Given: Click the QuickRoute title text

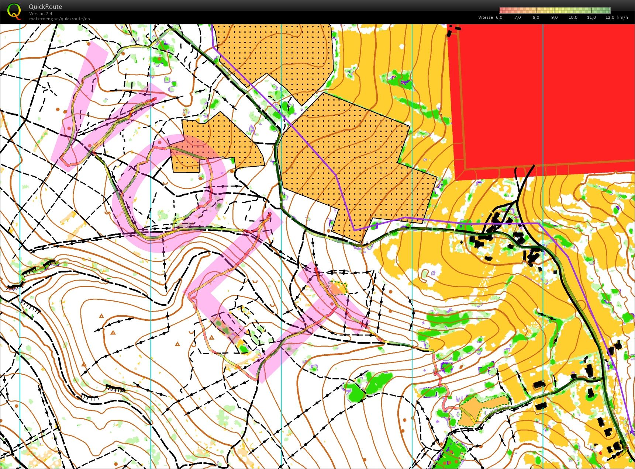Looking at the screenshot, I should 45,6.
